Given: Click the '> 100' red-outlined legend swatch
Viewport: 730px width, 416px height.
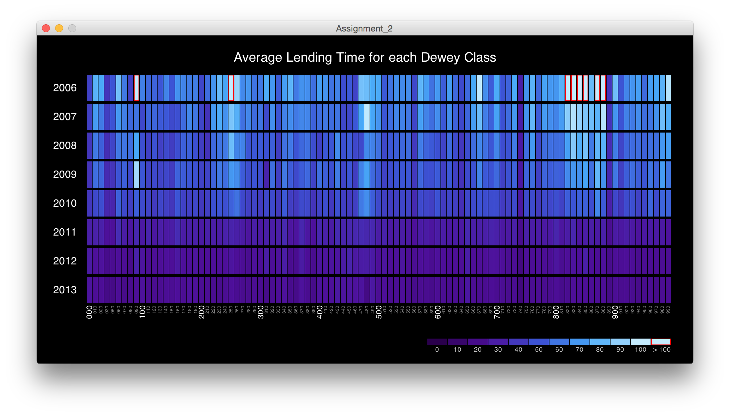Looking at the screenshot, I should click(x=661, y=342).
